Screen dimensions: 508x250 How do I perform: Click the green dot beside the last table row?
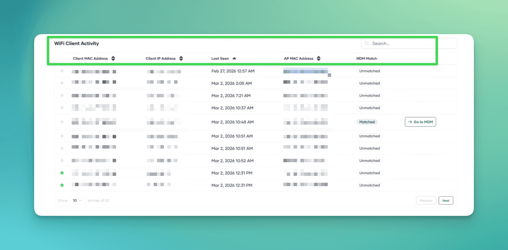[62, 185]
